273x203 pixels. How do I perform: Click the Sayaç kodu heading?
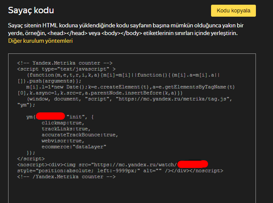[x=31, y=10]
